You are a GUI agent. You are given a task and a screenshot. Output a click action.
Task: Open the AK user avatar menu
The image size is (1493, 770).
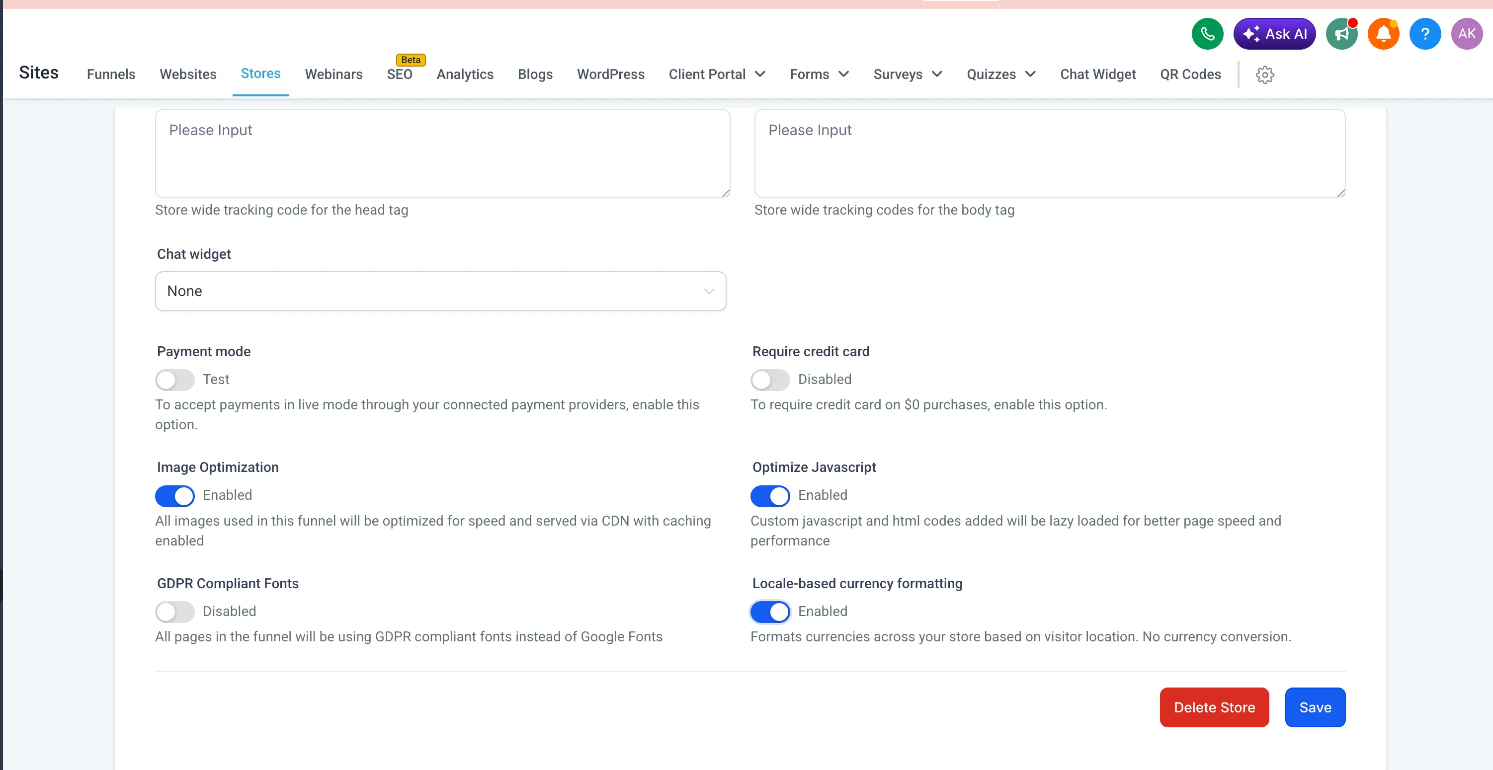pos(1466,34)
